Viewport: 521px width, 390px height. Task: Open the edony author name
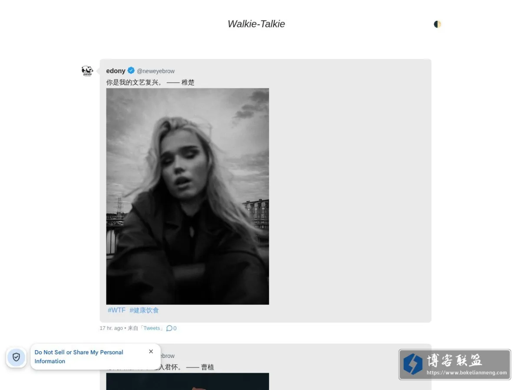[x=115, y=71]
